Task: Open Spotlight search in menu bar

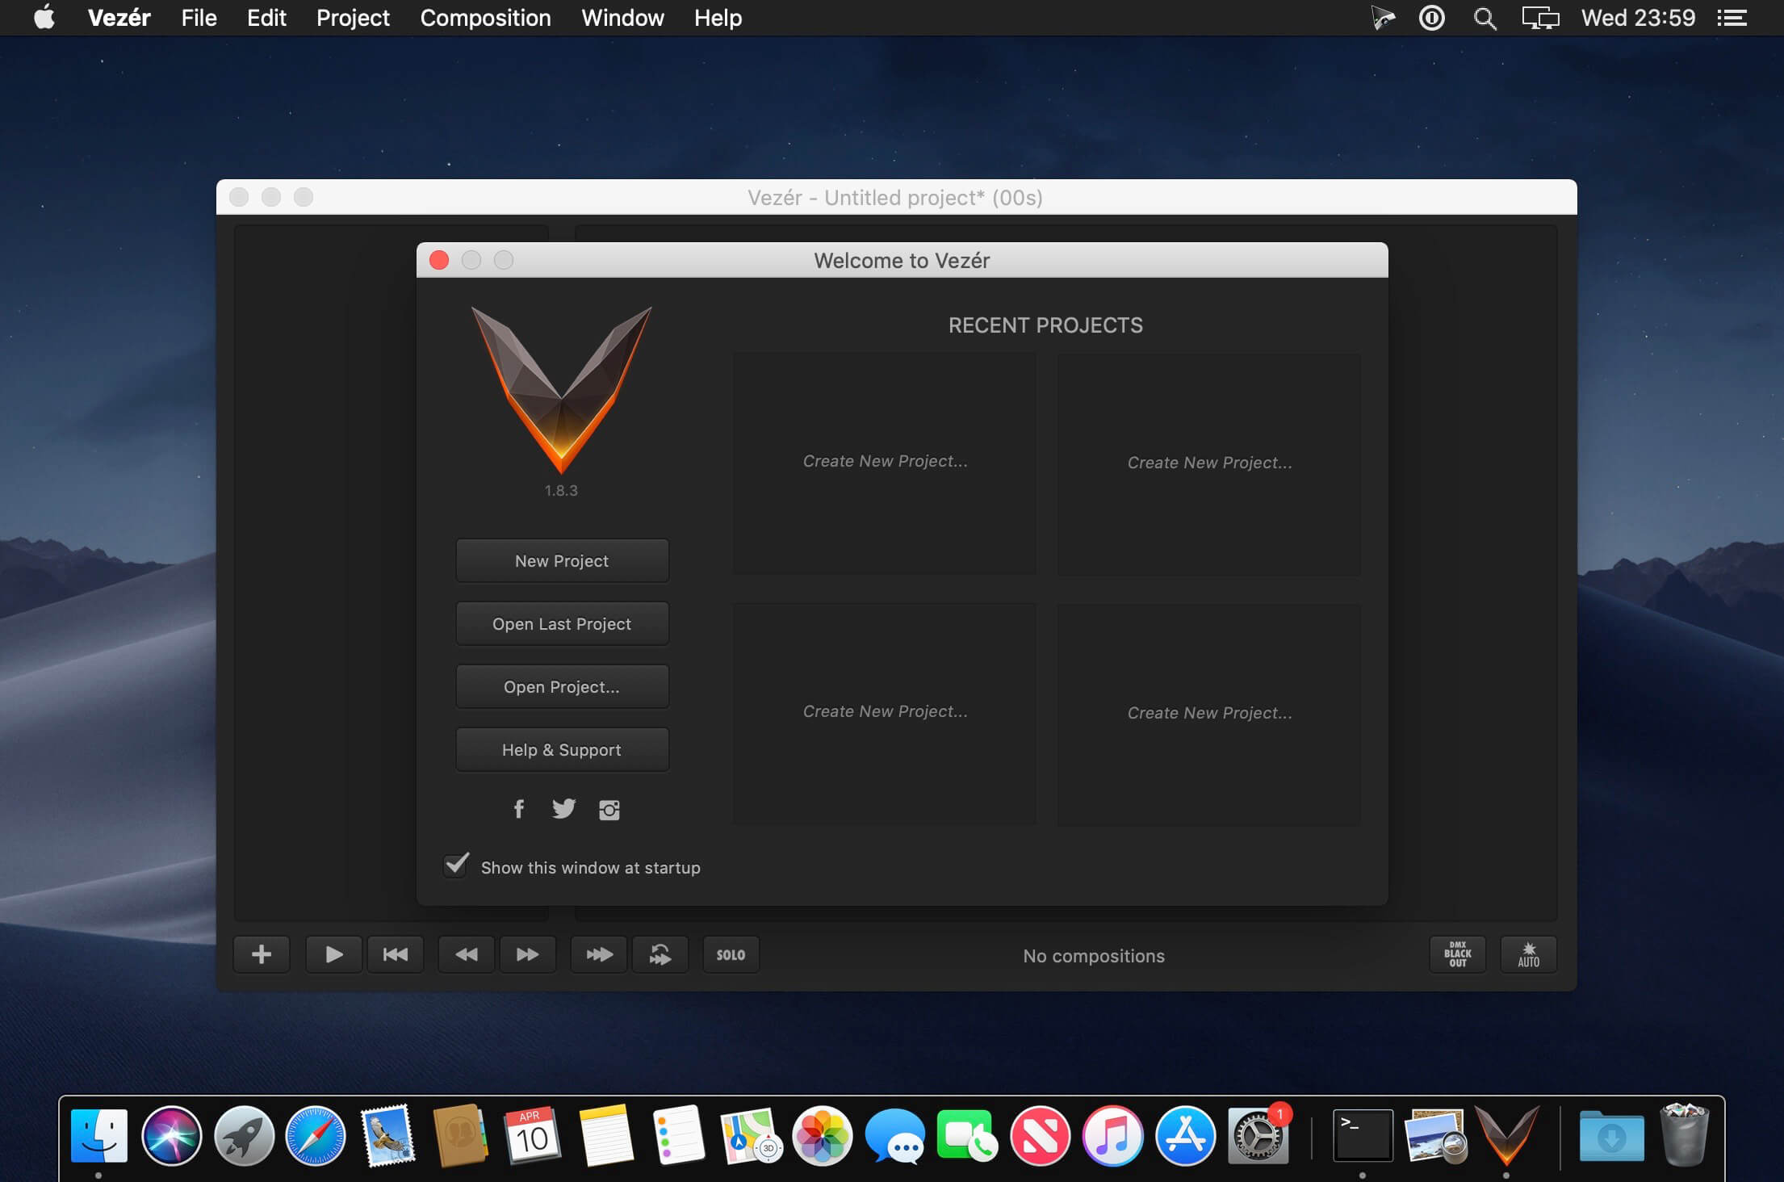Action: pos(1485,18)
